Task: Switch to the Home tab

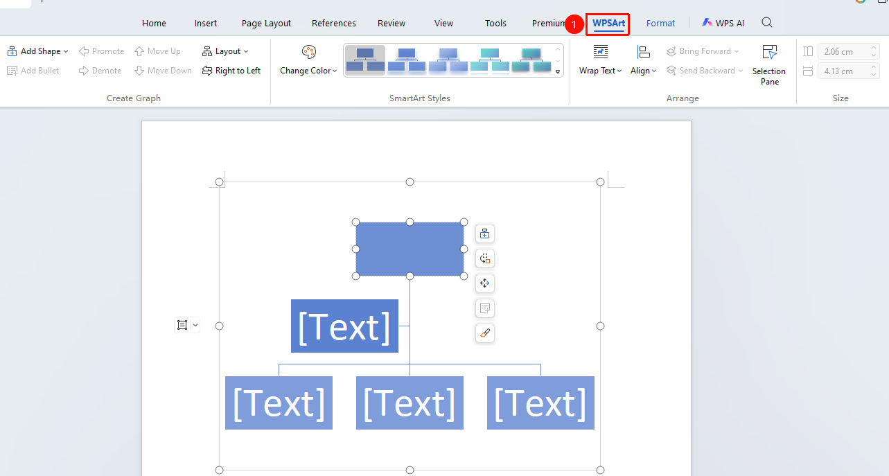Action: 154,23
